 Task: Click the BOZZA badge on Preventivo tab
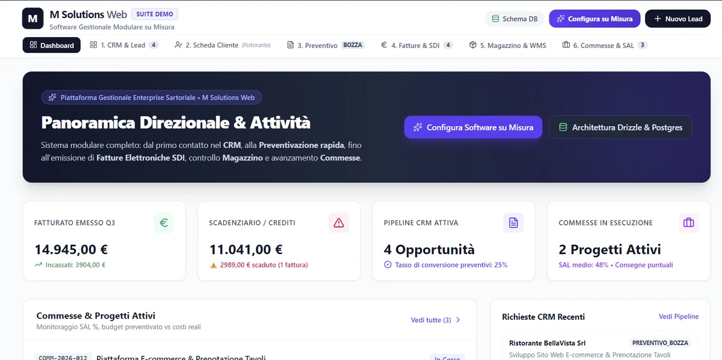353,45
